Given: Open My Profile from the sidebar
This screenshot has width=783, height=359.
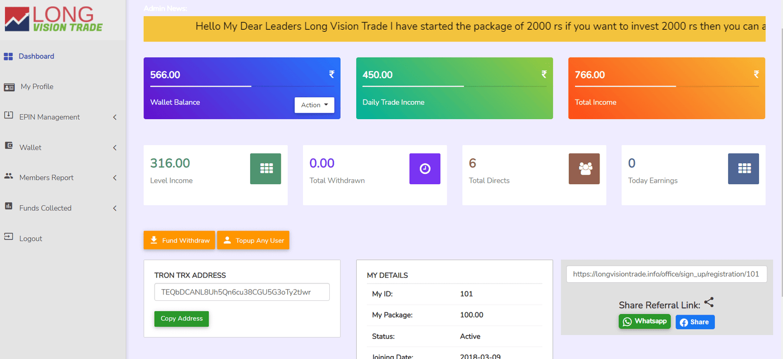Looking at the screenshot, I should [x=37, y=86].
